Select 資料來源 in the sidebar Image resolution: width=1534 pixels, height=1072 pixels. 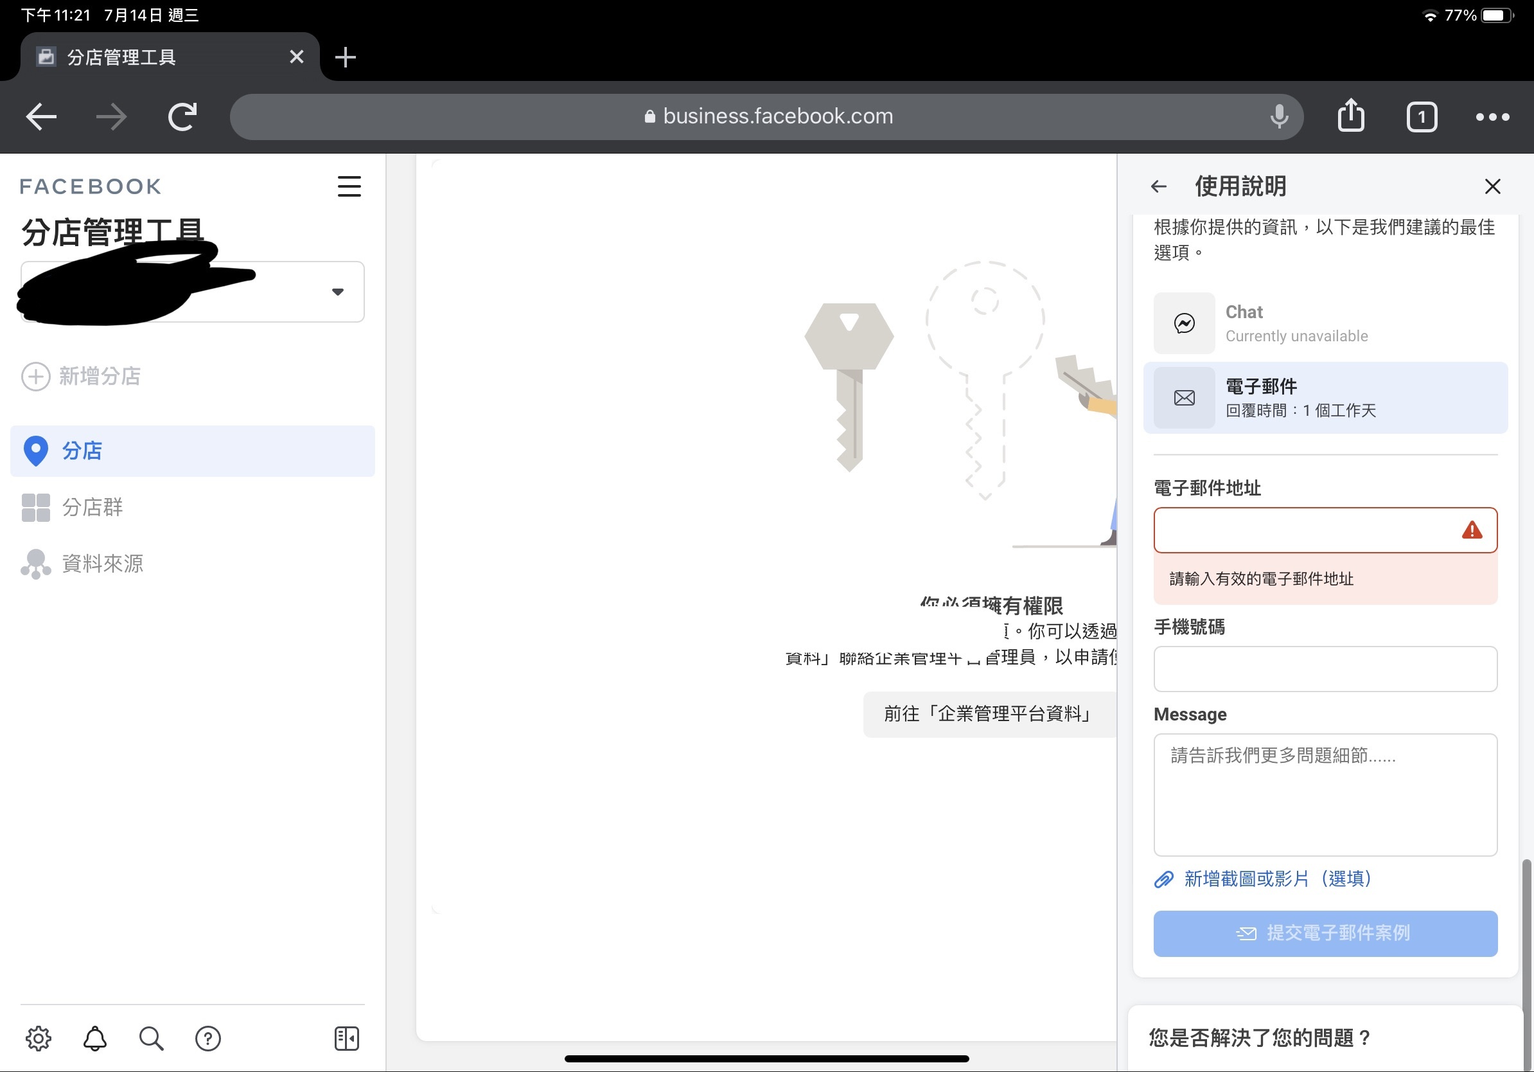point(193,564)
